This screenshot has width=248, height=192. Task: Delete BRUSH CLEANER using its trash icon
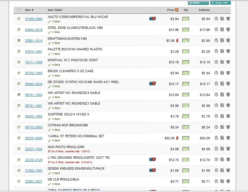click(x=228, y=73)
